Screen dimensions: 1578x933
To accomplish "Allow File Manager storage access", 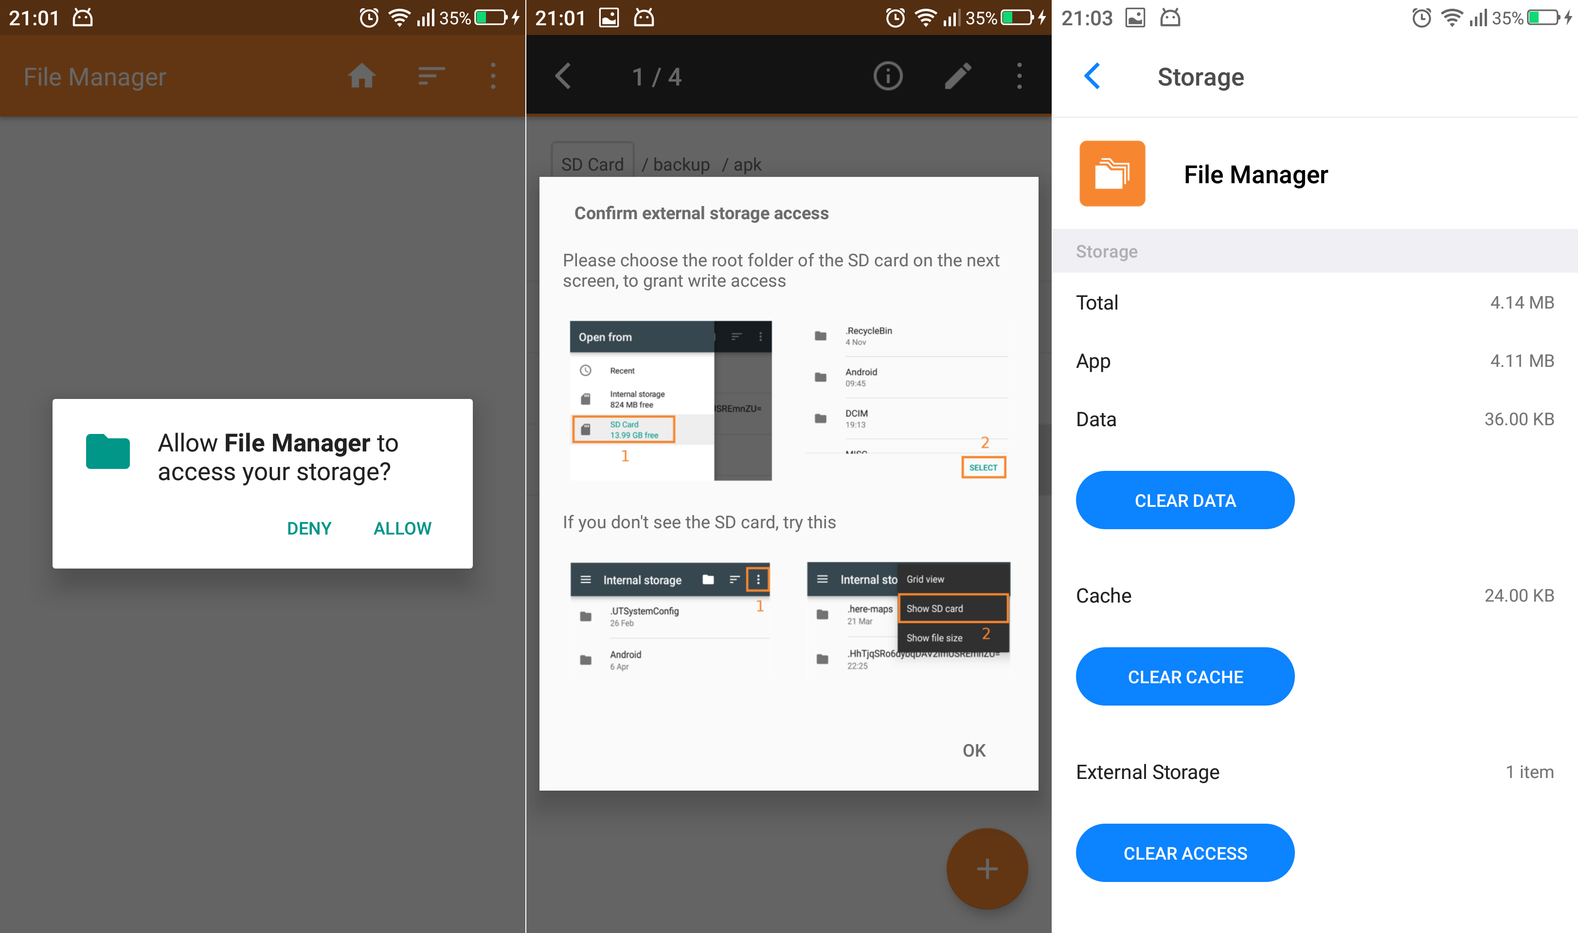I will [402, 528].
